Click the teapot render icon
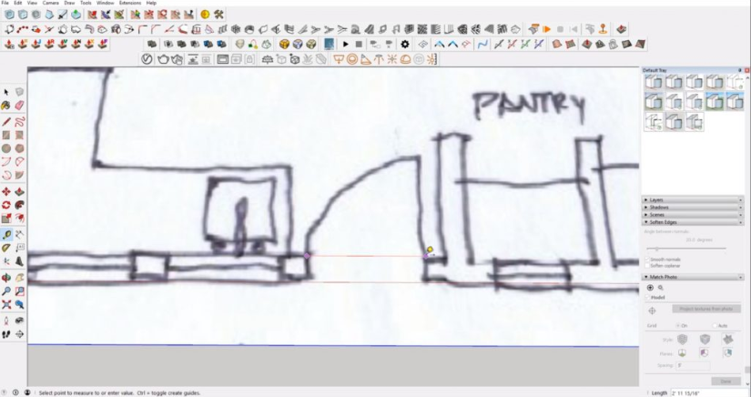 point(163,59)
